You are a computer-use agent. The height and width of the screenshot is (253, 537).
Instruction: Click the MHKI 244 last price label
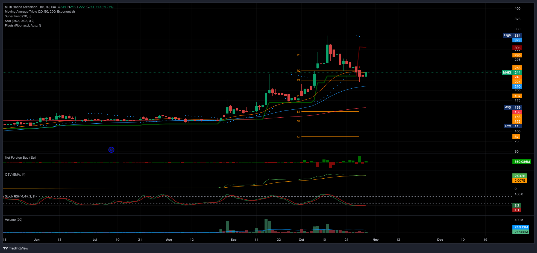click(x=512, y=72)
